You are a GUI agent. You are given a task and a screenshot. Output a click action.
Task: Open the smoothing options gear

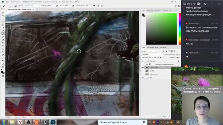click(94, 6)
